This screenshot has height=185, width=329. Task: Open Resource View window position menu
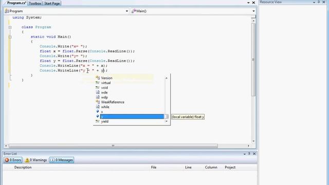pos(314,2)
